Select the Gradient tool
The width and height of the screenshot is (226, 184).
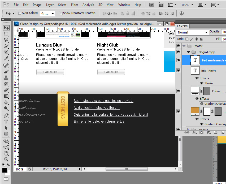(6, 96)
